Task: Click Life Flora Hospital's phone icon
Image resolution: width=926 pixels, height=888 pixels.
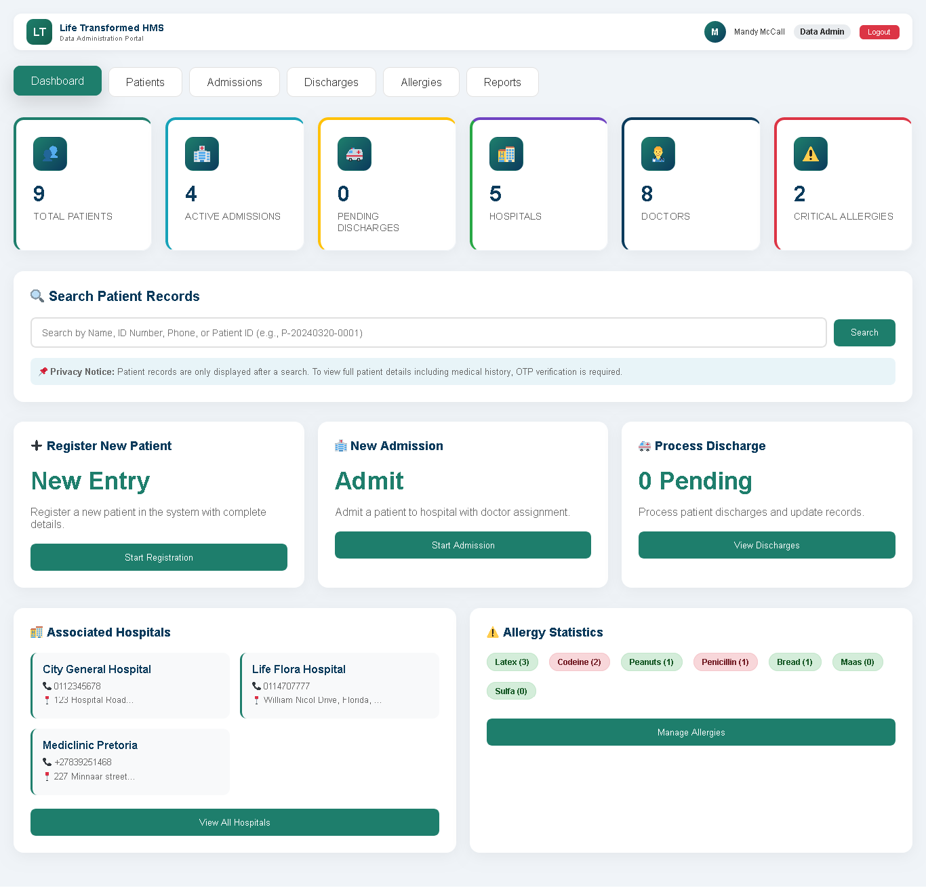Action: click(256, 686)
